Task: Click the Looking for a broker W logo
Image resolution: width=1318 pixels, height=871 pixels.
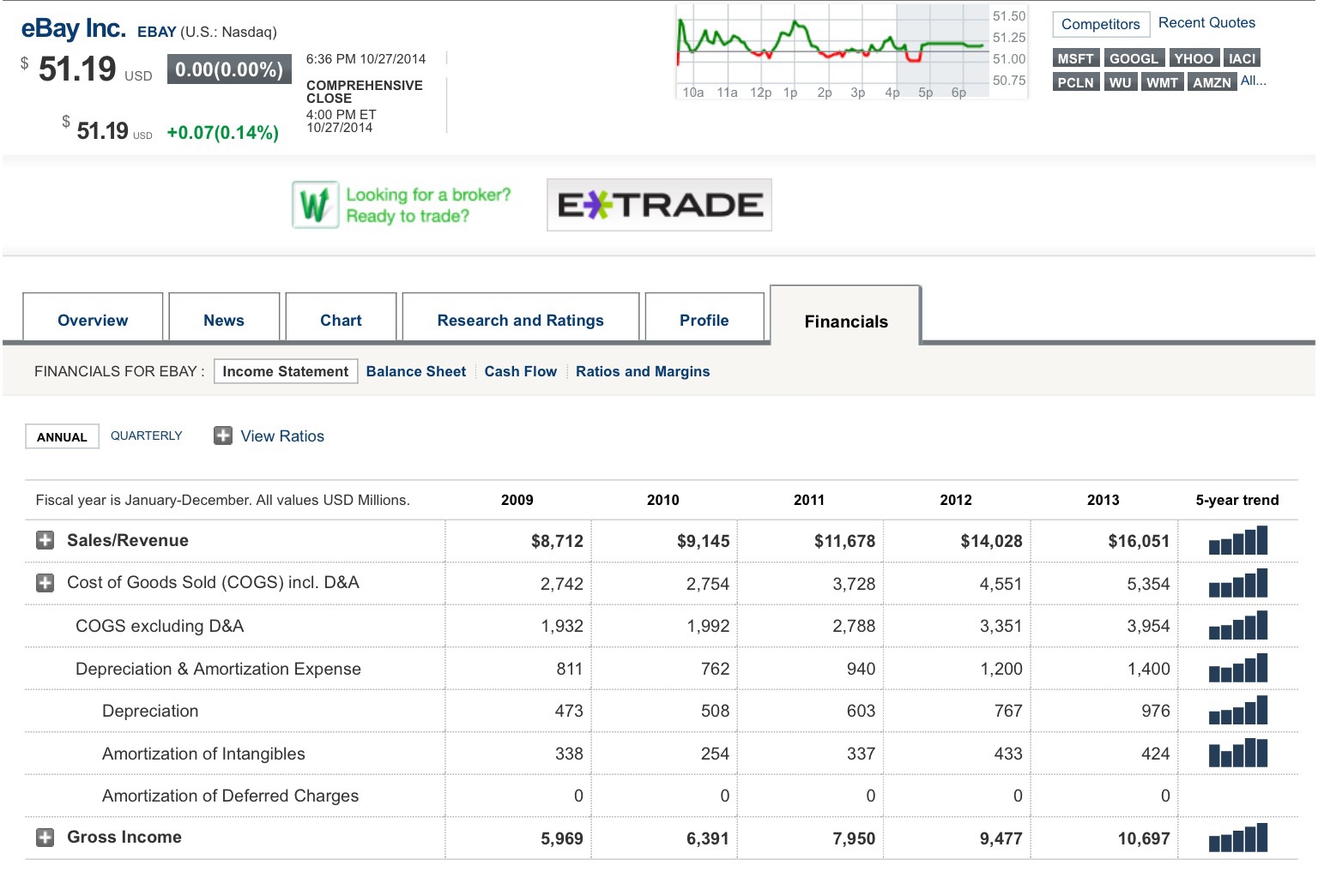Action: tap(315, 205)
